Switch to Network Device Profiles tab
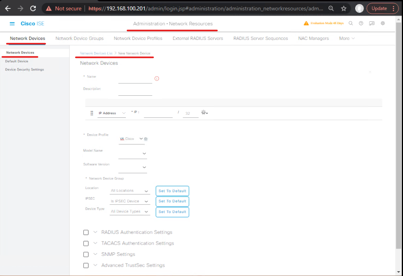 click(138, 38)
